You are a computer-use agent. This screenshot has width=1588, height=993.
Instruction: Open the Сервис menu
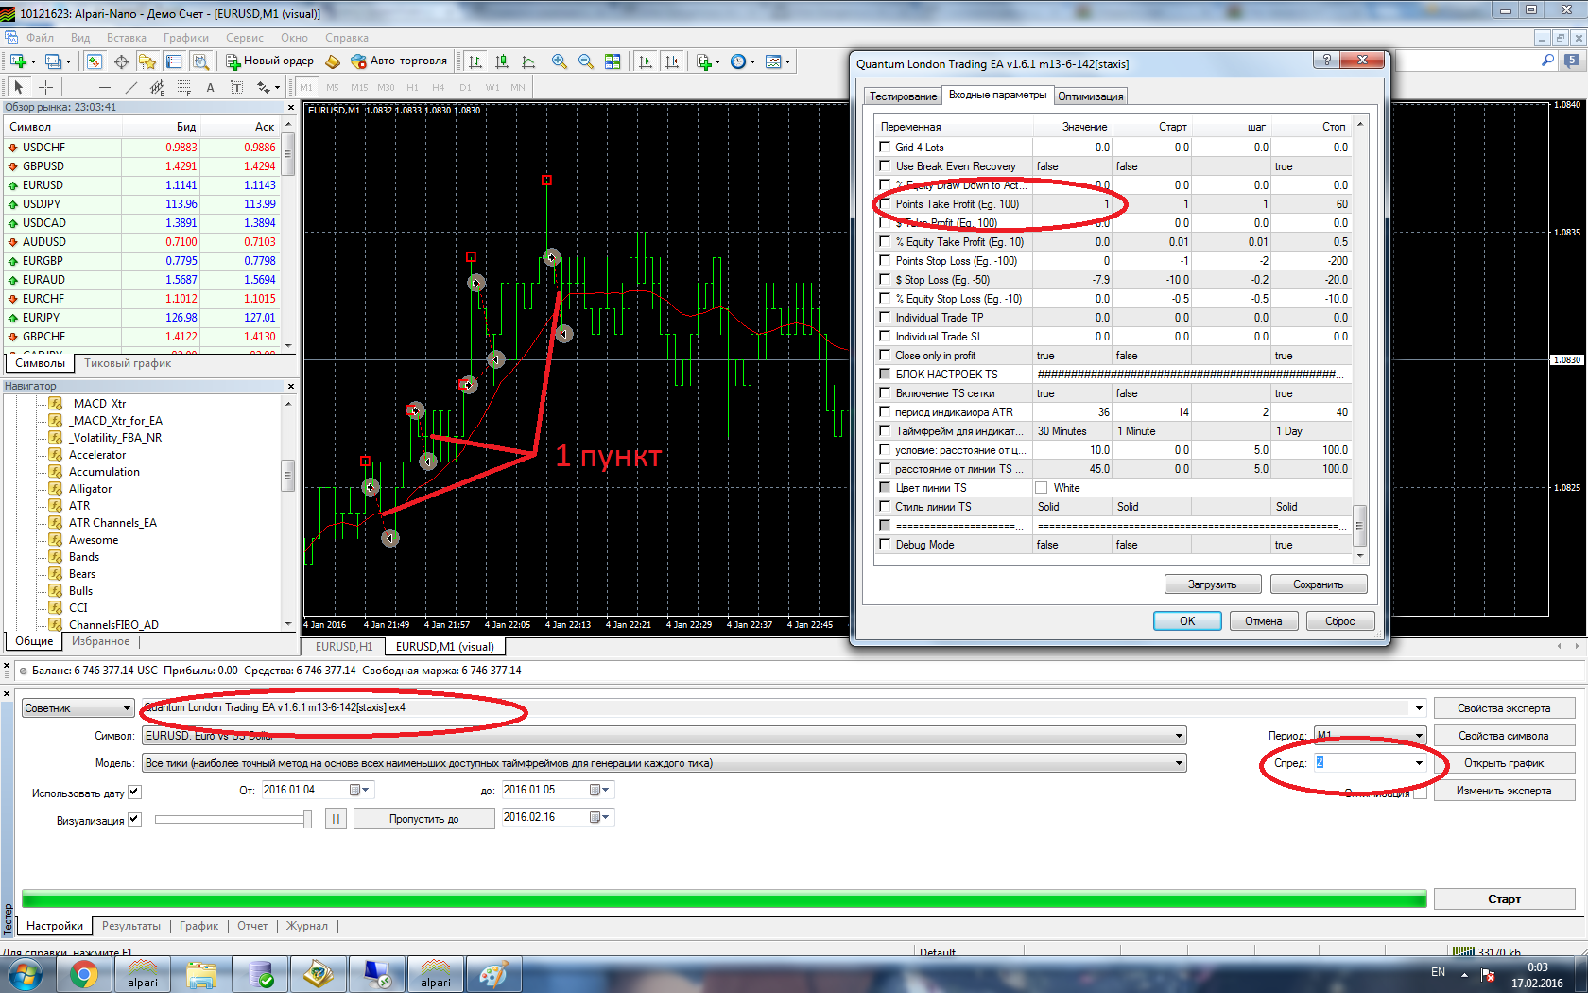click(x=245, y=38)
